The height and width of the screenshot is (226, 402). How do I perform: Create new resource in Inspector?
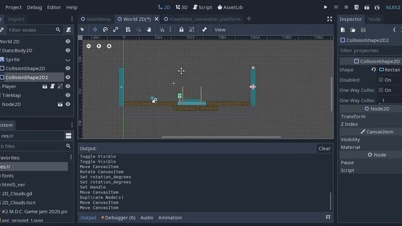point(343,30)
